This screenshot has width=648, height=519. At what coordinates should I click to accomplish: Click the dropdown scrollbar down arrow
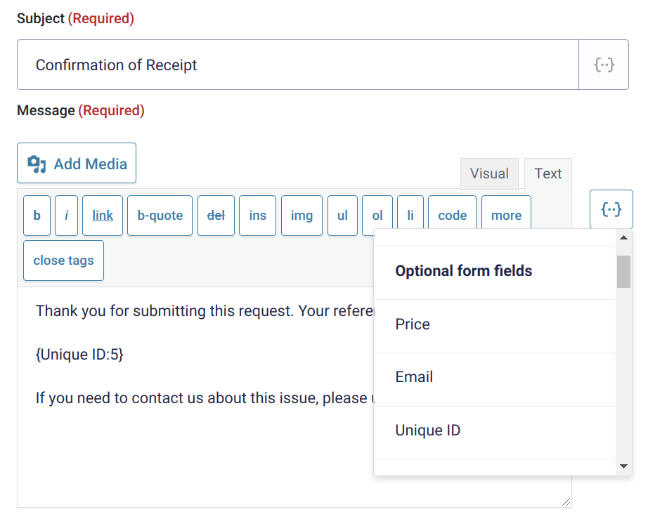tap(623, 466)
